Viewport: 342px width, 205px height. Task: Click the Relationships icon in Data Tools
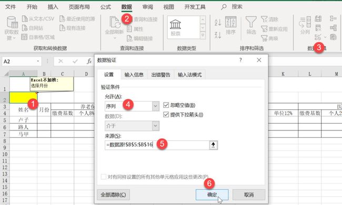[333, 28]
